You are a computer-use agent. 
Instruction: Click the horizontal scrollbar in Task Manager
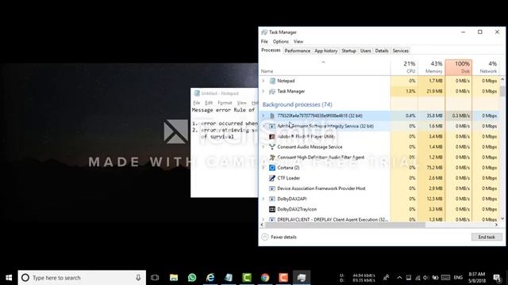coord(345,225)
